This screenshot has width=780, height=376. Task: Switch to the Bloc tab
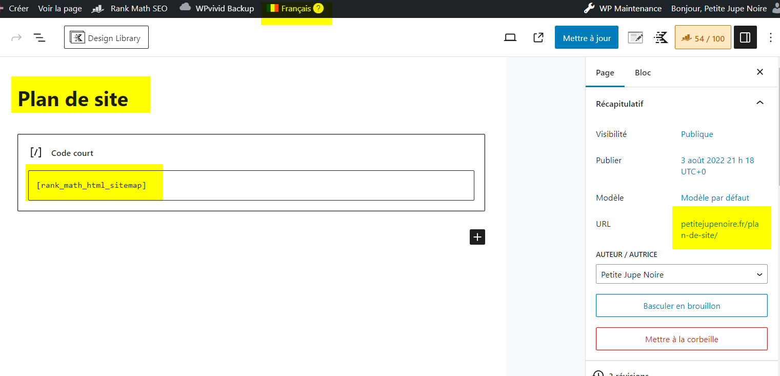[643, 73]
